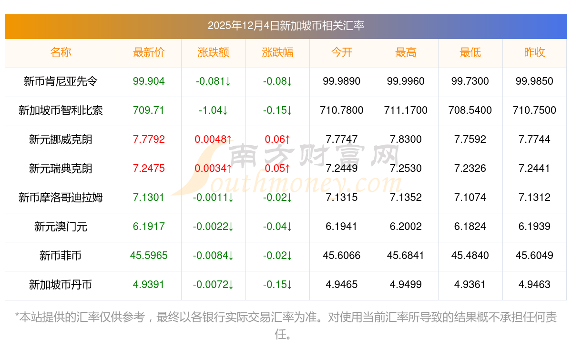Select the 名称 column header
The image size is (572, 349).
click(61, 52)
